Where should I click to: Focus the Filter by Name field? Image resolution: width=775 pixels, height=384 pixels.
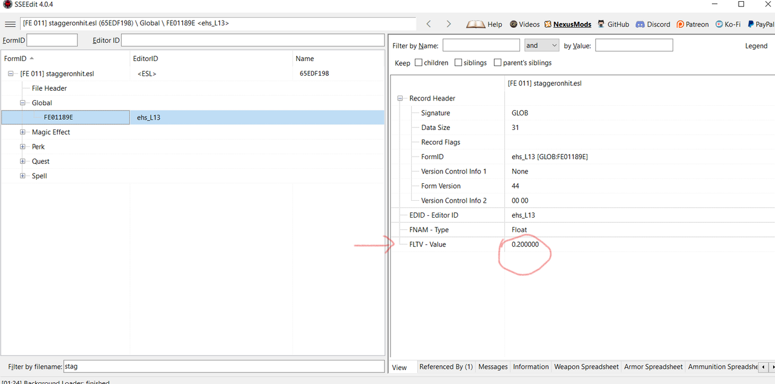coord(481,45)
